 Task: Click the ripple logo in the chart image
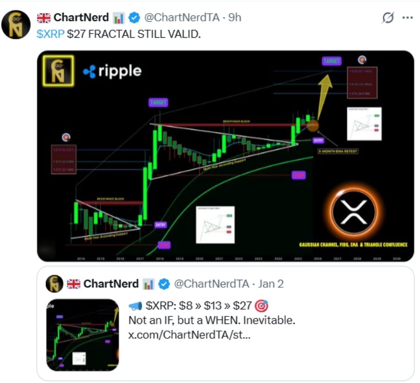point(113,72)
